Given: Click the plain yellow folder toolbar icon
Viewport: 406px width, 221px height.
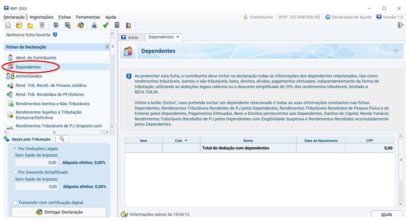Looking at the screenshot, I should (x=30, y=25).
